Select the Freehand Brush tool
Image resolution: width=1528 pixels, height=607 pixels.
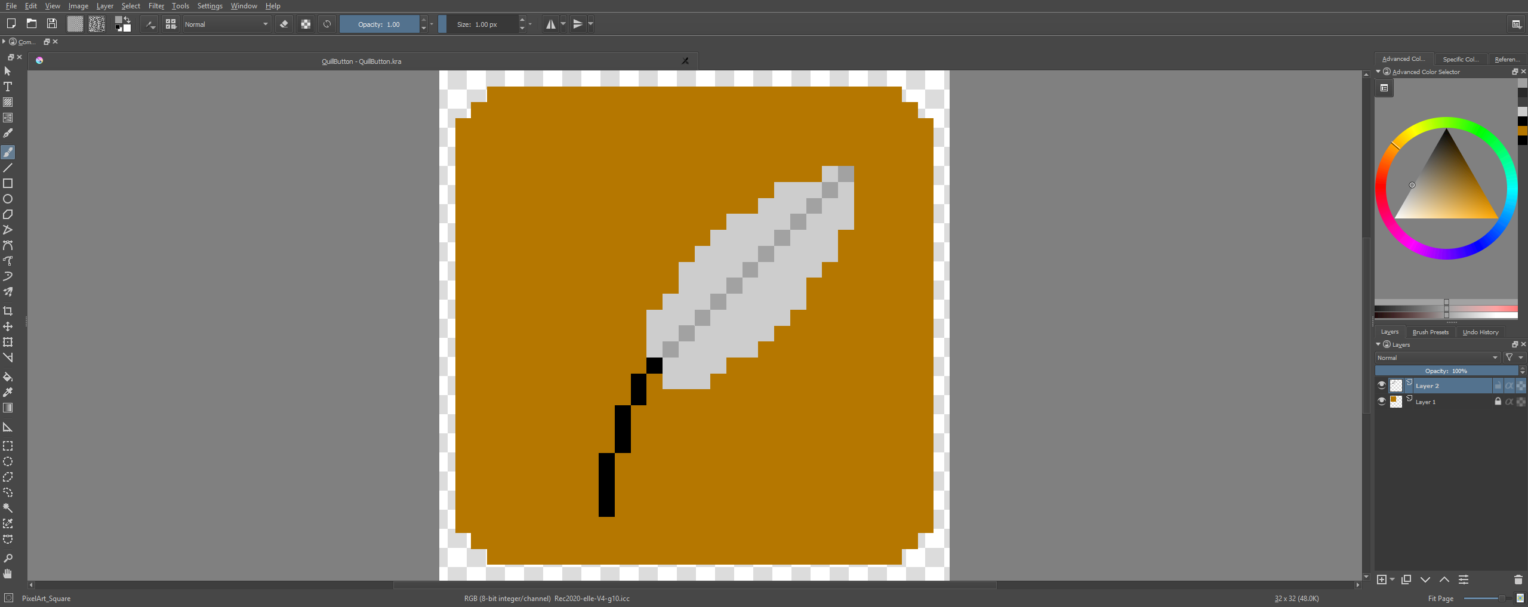[x=8, y=152]
